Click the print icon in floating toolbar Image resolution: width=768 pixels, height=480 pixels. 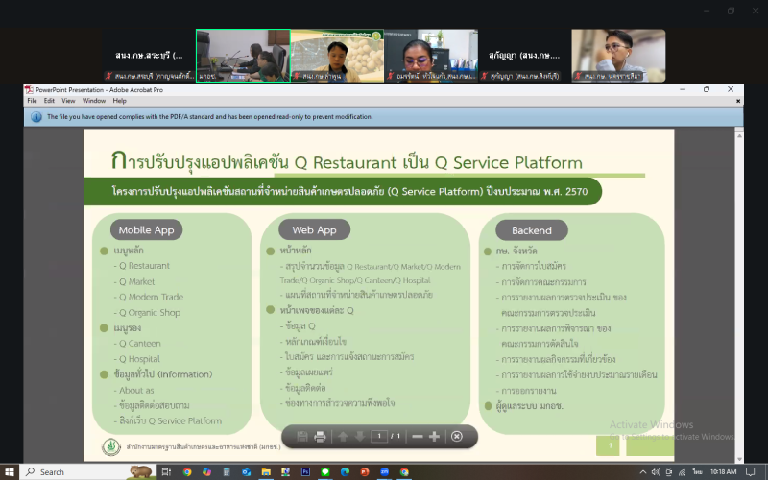322,437
